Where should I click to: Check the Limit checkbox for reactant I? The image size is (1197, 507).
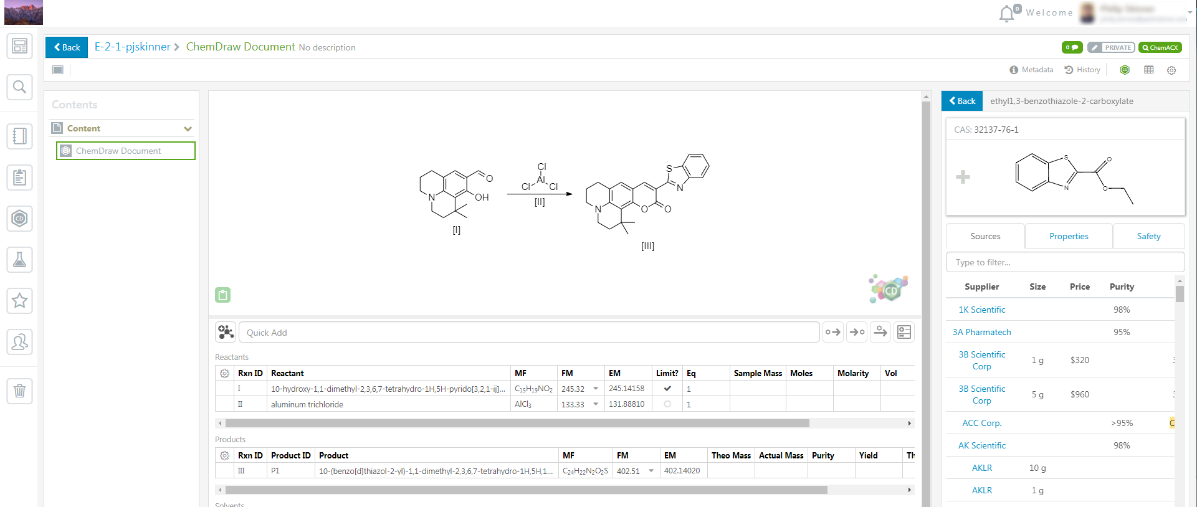[x=667, y=389]
